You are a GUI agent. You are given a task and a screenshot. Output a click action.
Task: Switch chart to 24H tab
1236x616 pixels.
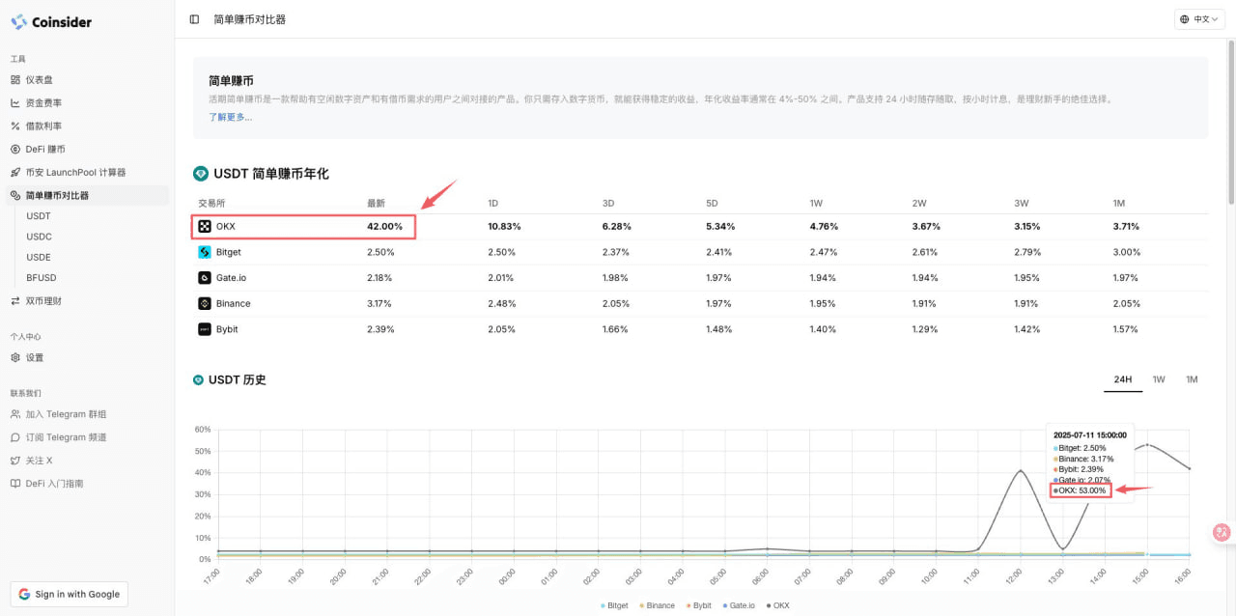coord(1123,379)
